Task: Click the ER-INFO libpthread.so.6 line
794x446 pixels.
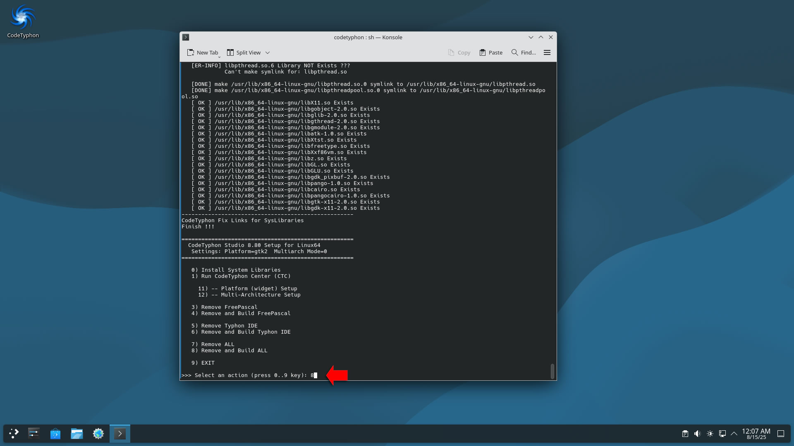Action: coord(271,66)
